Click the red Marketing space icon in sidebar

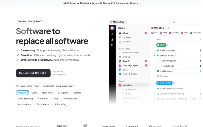tap(120, 85)
